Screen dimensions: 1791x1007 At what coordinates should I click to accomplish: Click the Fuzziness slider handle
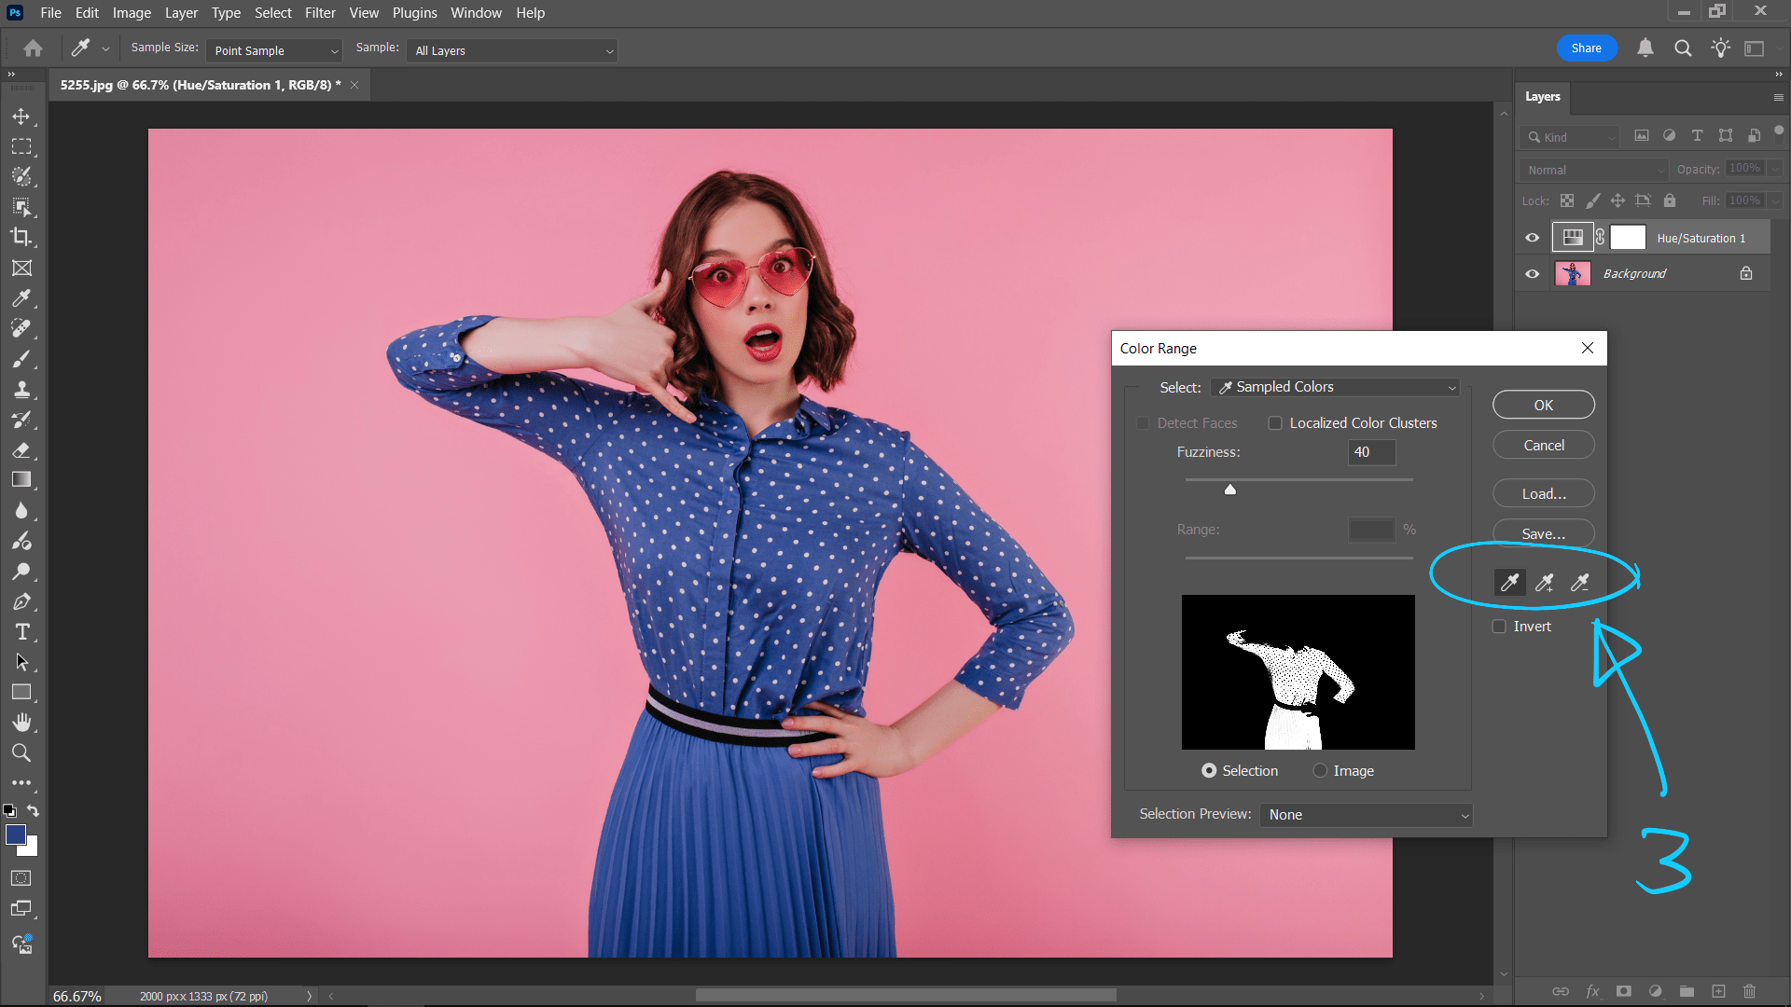(1230, 490)
